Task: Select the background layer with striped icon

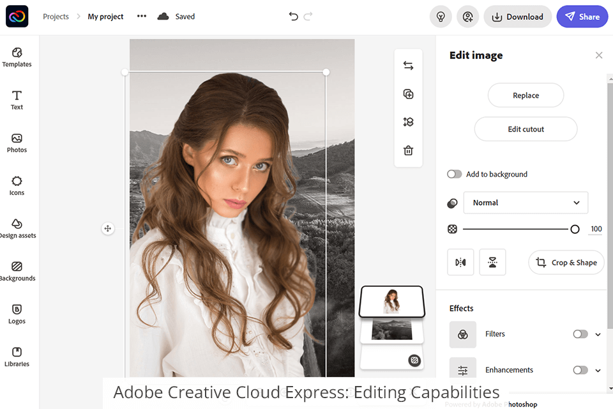Action: [x=391, y=359]
